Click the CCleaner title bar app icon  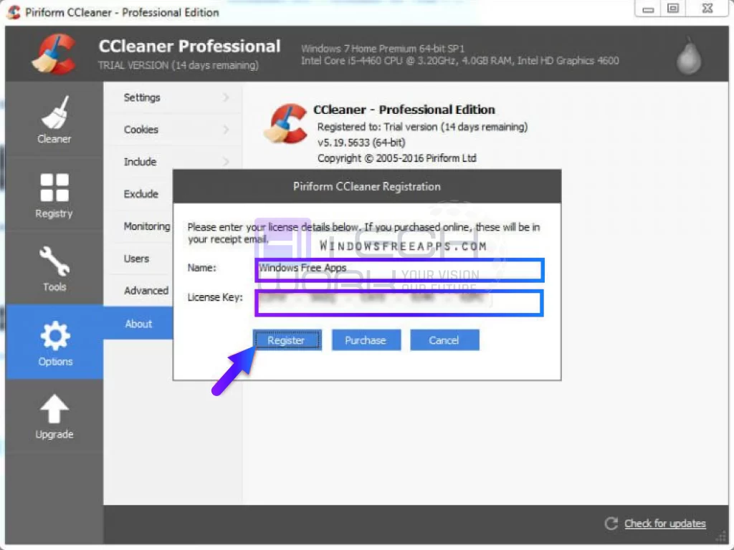14,12
